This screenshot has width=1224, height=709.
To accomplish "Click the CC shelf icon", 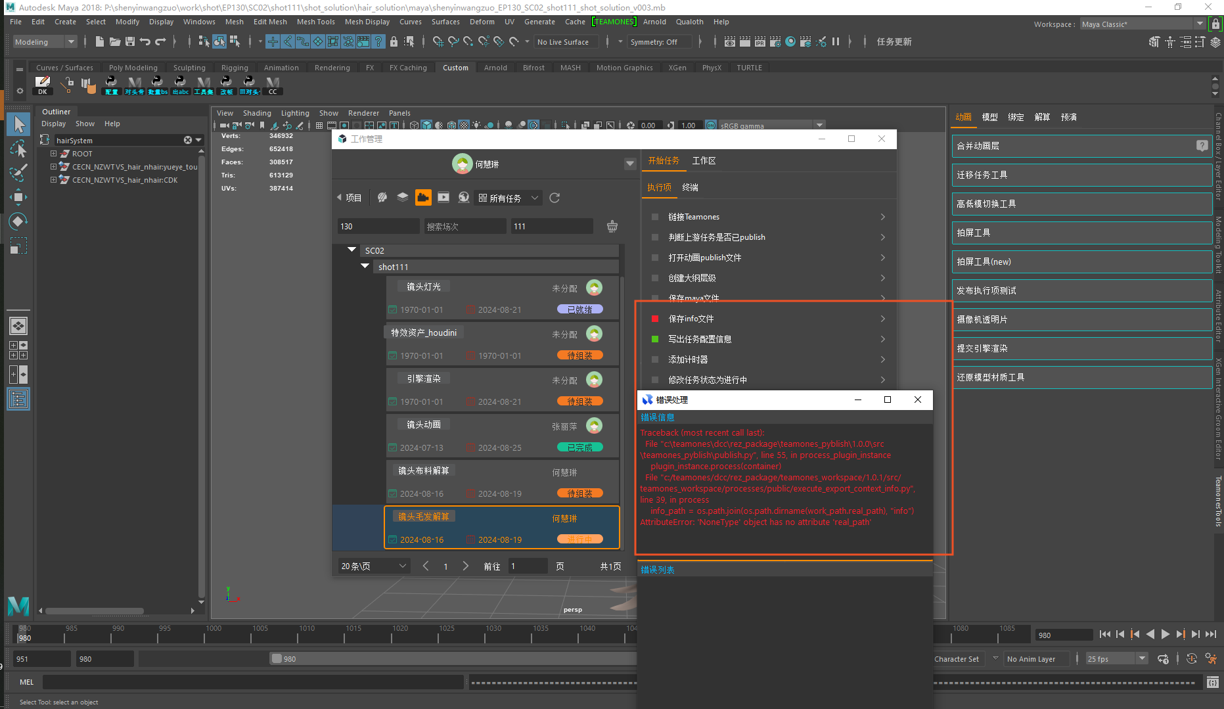I will point(273,85).
